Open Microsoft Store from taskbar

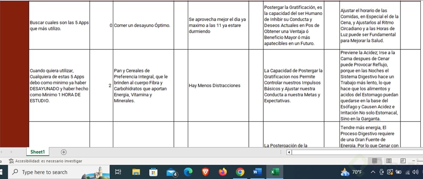[x=153, y=172]
